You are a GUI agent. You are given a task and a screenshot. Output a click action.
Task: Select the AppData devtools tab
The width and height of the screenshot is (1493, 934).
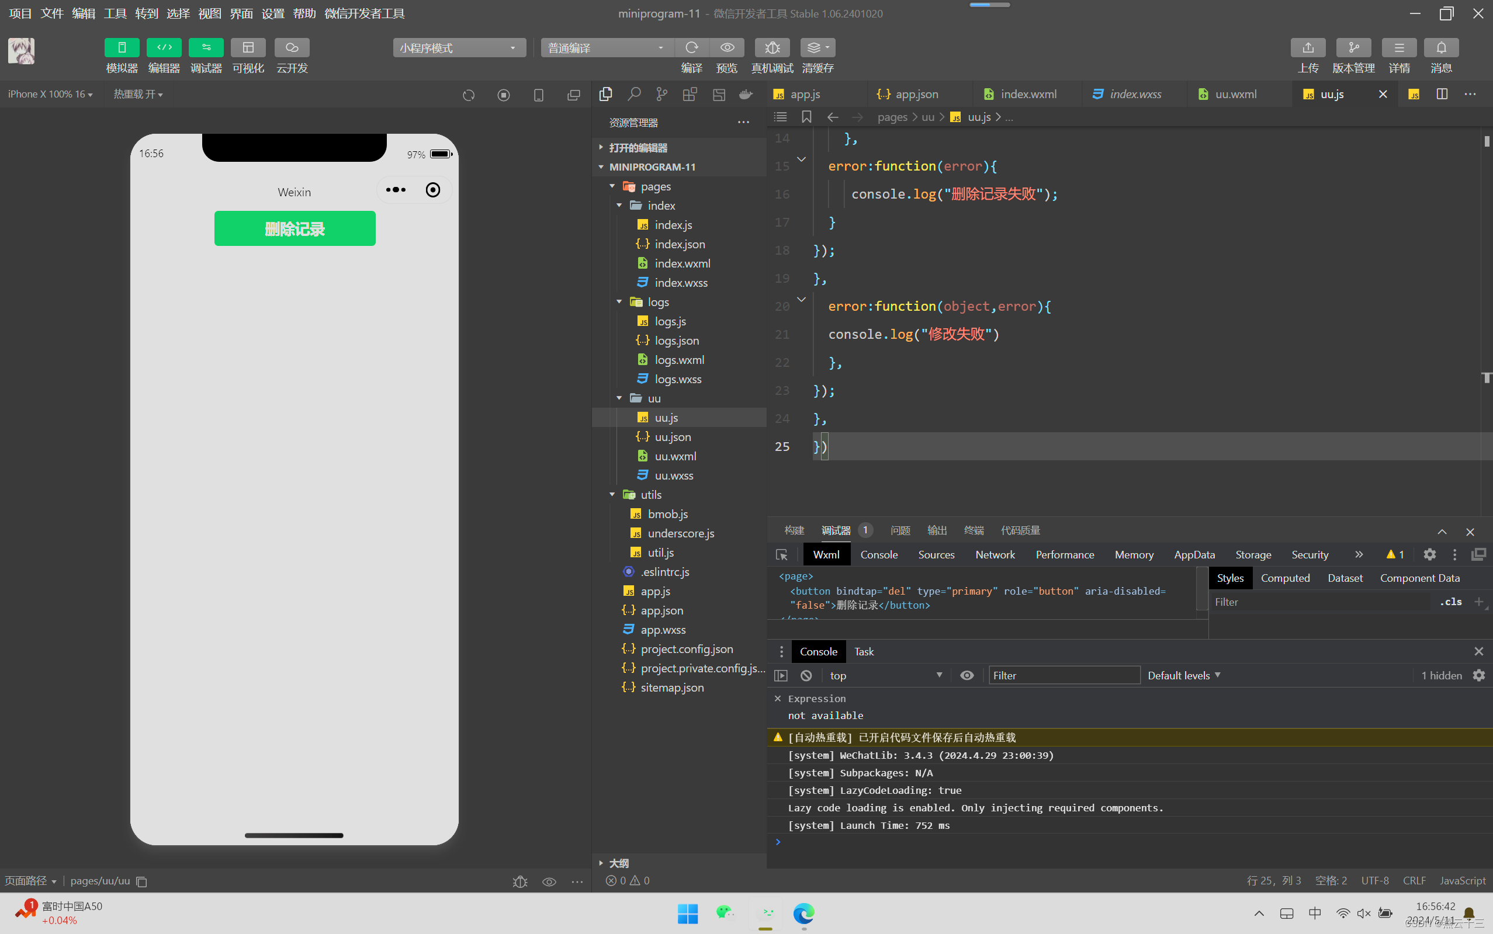coord(1194,555)
